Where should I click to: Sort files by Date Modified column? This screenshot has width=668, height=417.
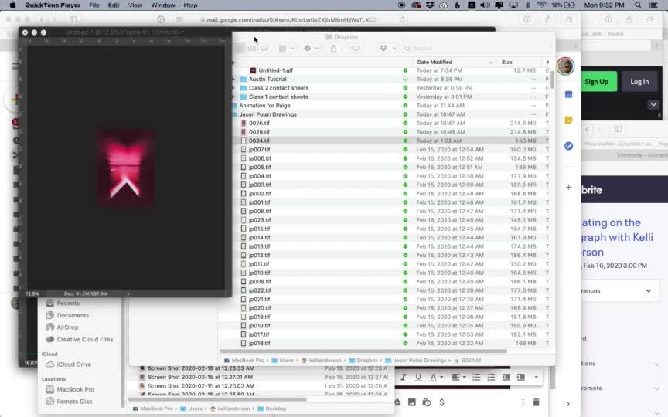click(454, 62)
